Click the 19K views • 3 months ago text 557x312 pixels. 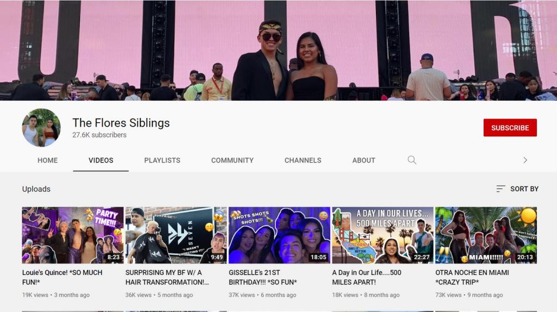(x=56, y=295)
